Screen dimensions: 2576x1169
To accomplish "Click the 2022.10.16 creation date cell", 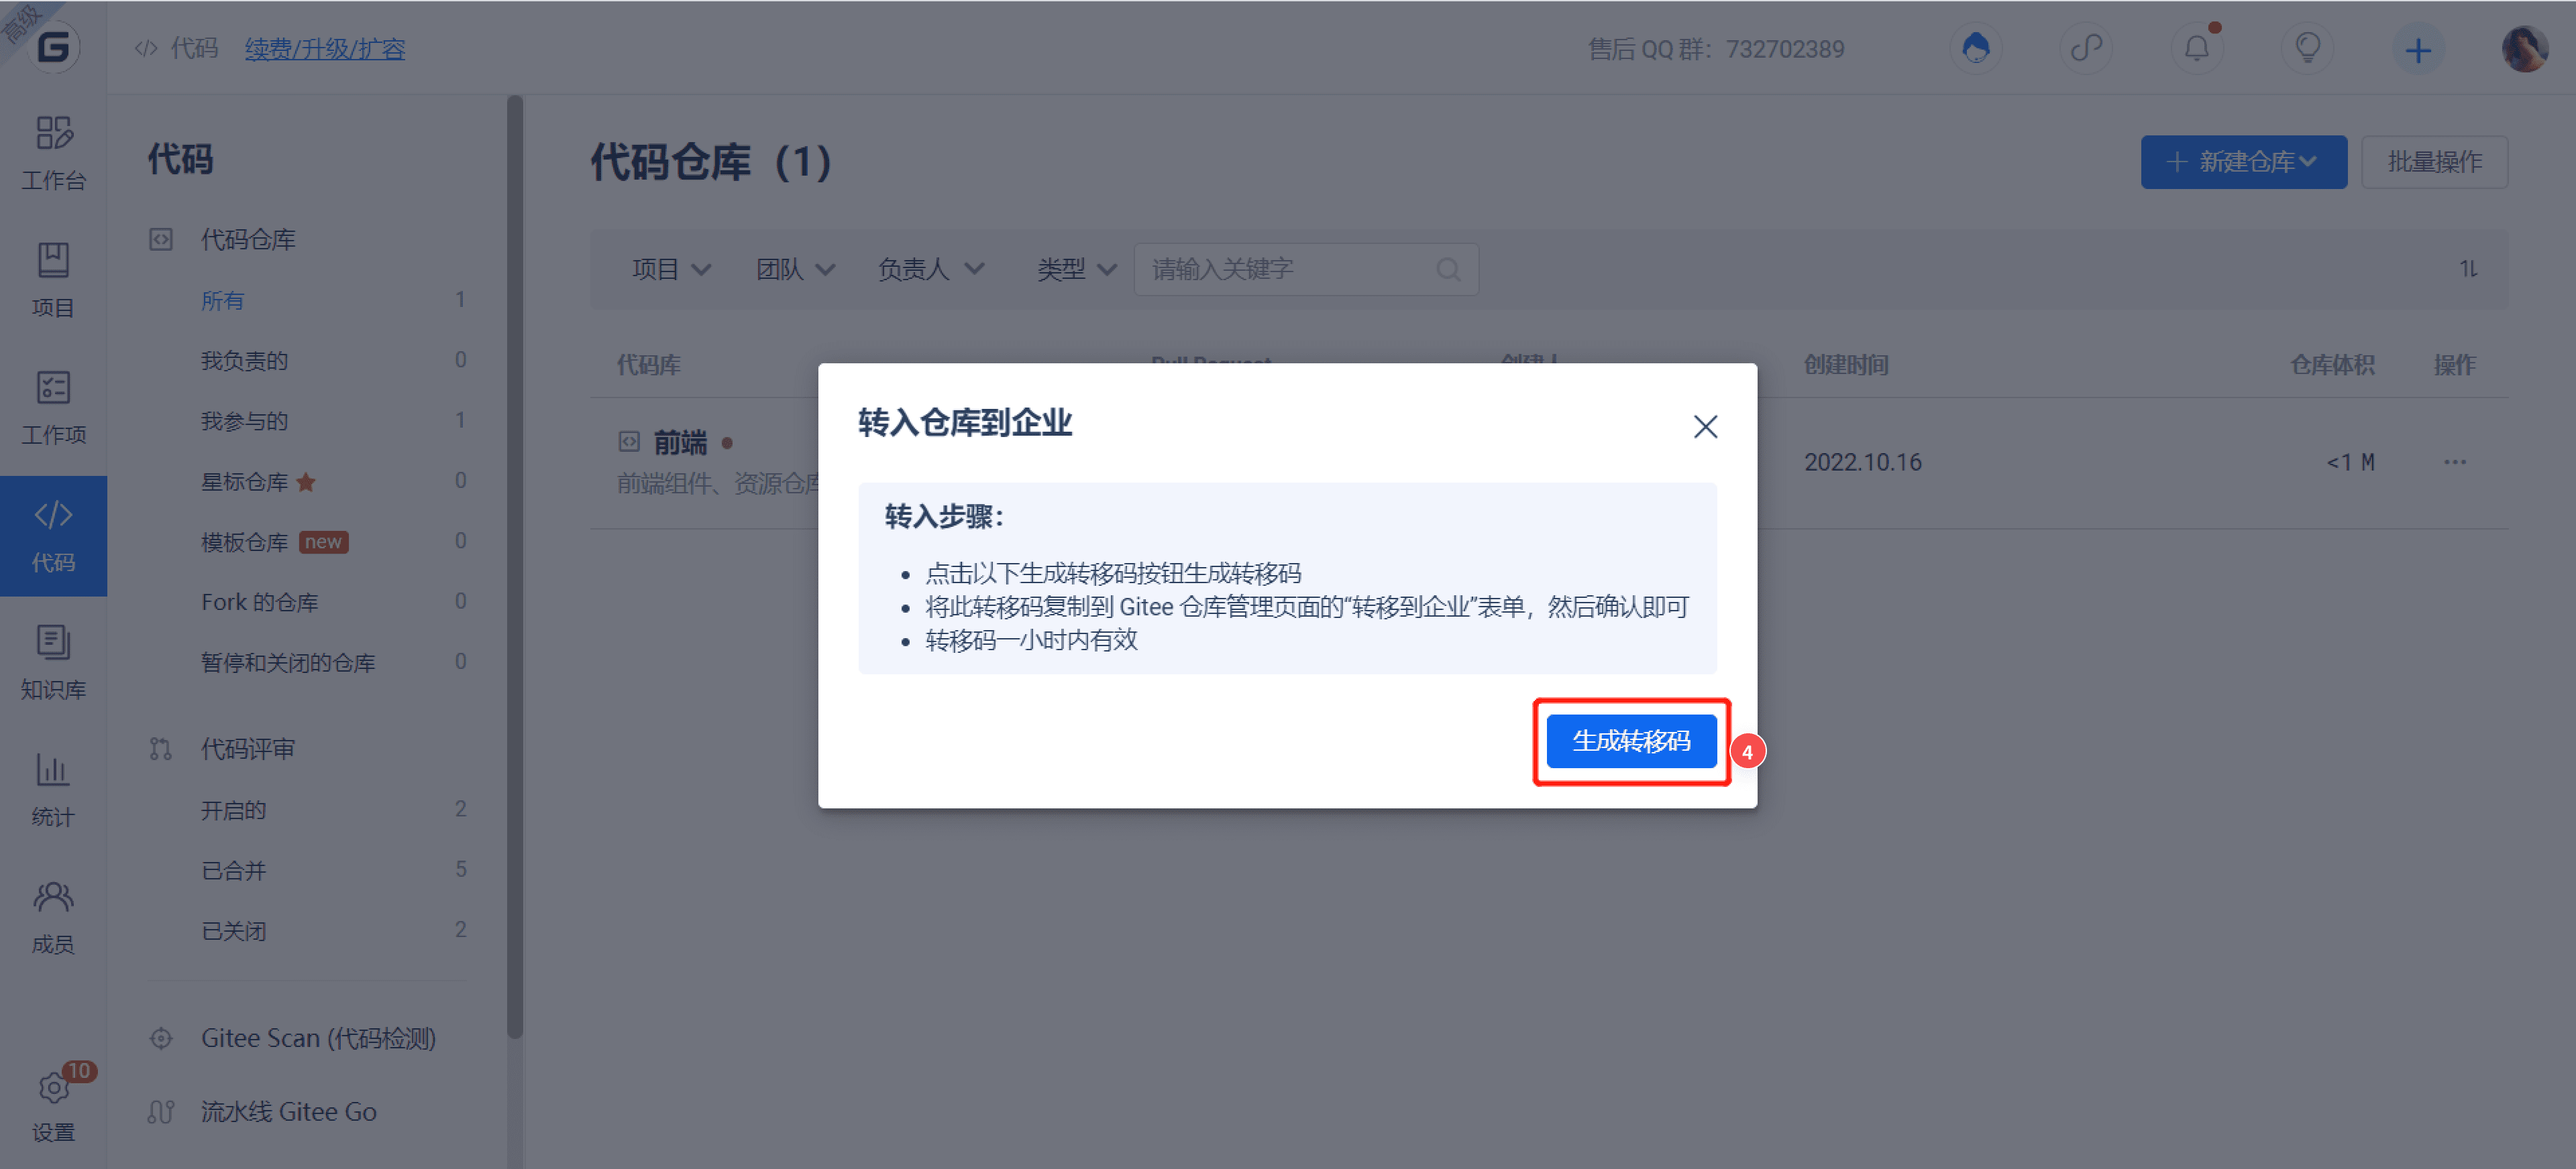I will coord(1862,462).
